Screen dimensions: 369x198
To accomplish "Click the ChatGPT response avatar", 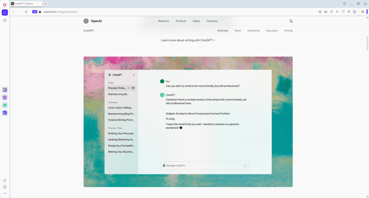I will click(x=162, y=95).
